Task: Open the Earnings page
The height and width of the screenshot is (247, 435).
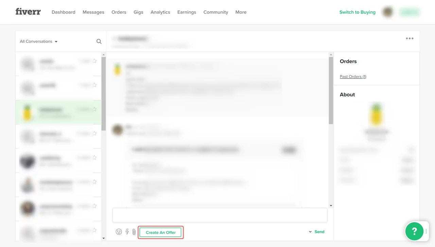Action: [x=187, y=12]
